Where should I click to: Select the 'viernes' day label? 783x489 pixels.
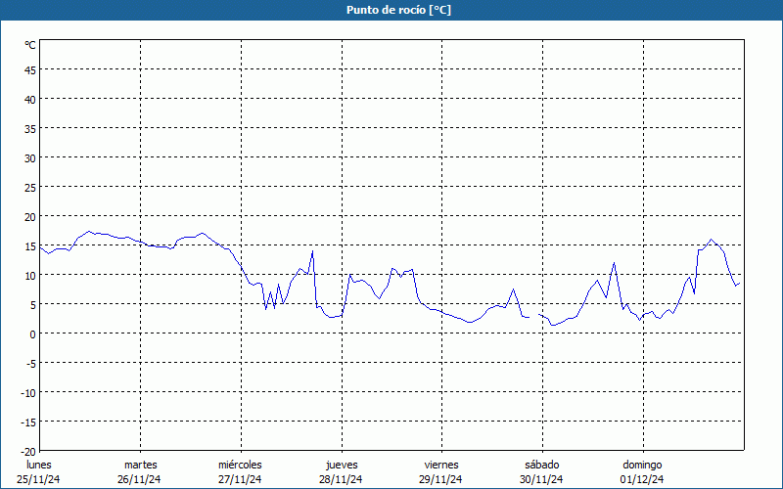point(441,465)
